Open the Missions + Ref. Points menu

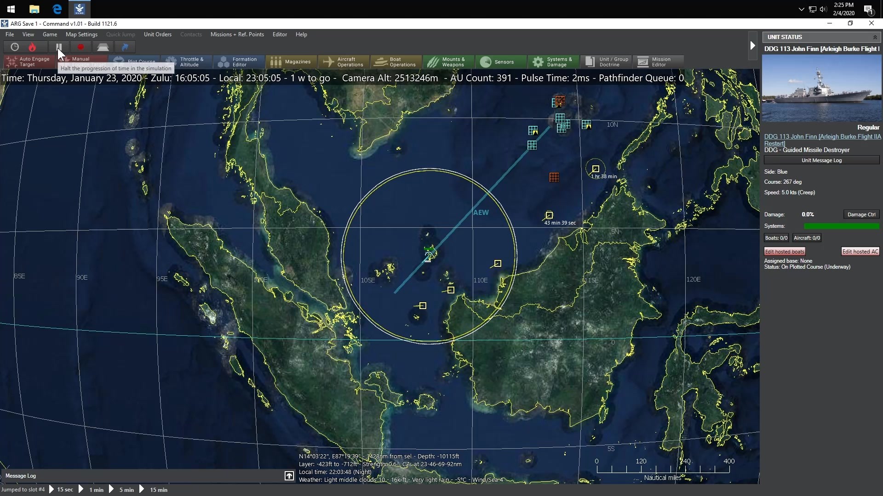[x=237, y=34]
